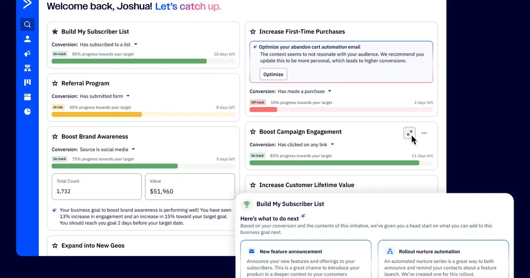Click the megaphone campaigns icon in sidebar
Screen dimensions: 530x278
click(x=27, y=53)
